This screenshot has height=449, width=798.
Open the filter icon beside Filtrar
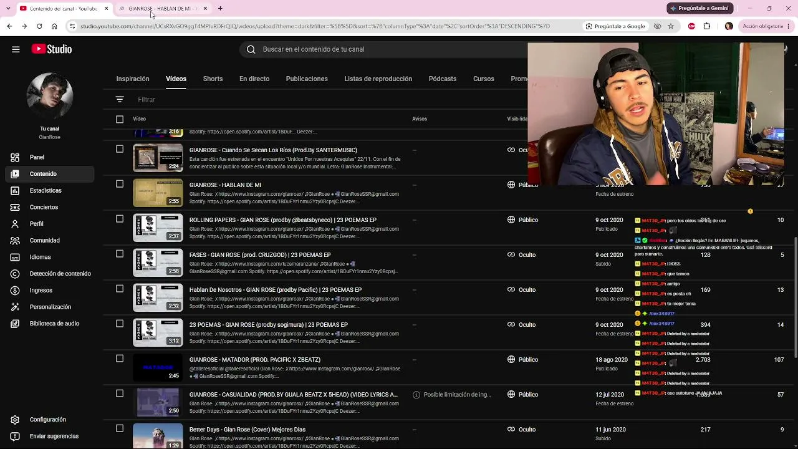[120, 100]
